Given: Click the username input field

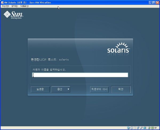Looking at the screenshot, I should [80, 75].
